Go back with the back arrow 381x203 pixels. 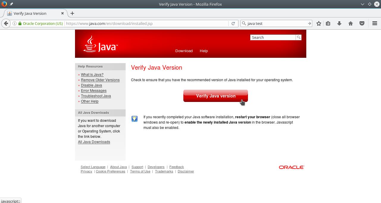(x=6, y=23)
